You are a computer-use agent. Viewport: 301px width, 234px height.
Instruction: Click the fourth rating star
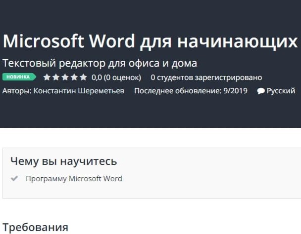[74, 78]
